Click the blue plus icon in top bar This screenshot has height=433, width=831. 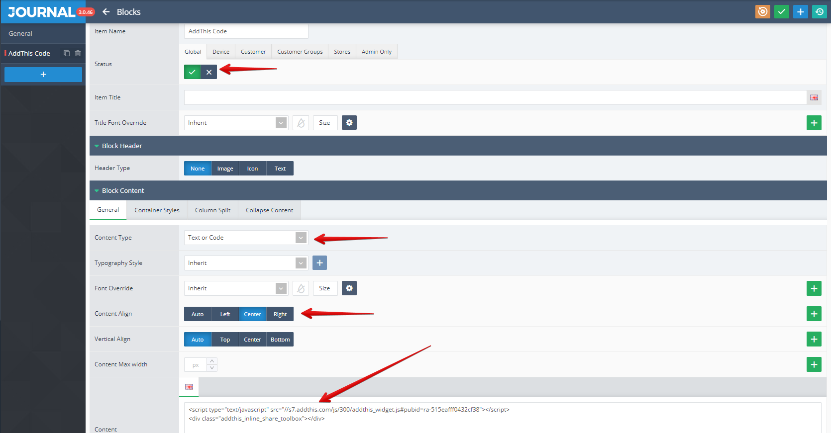point(801,11)
